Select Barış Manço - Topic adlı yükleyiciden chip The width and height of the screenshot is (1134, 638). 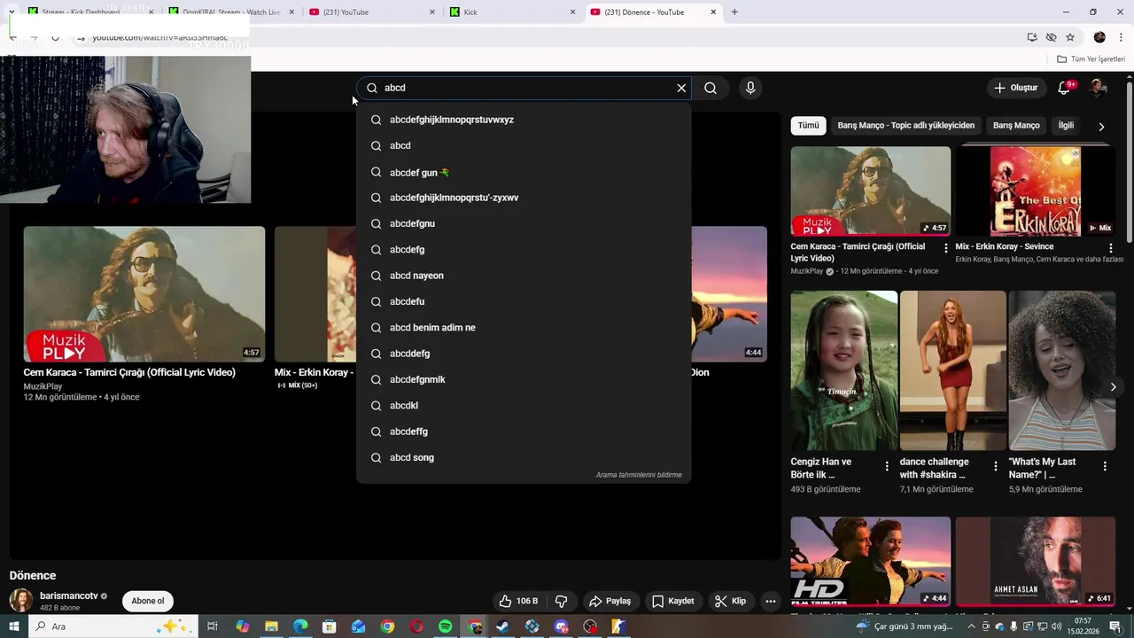point(905,126)
